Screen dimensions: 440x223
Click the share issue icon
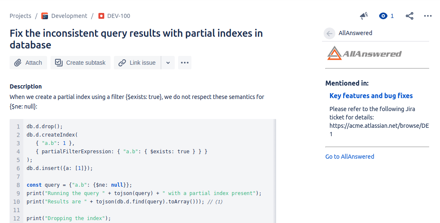[x=410, y=16]
